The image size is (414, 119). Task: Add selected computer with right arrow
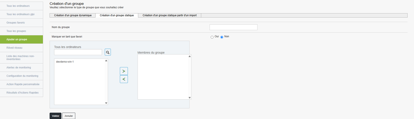124,71
